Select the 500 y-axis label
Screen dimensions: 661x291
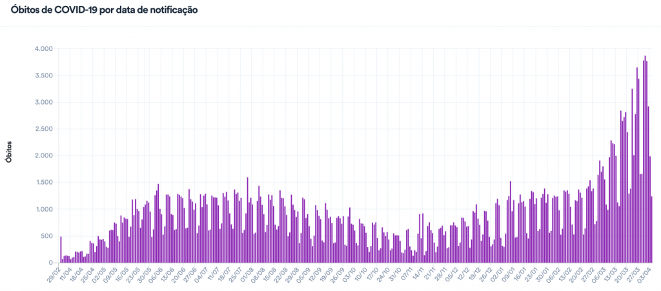coord(47,236)
